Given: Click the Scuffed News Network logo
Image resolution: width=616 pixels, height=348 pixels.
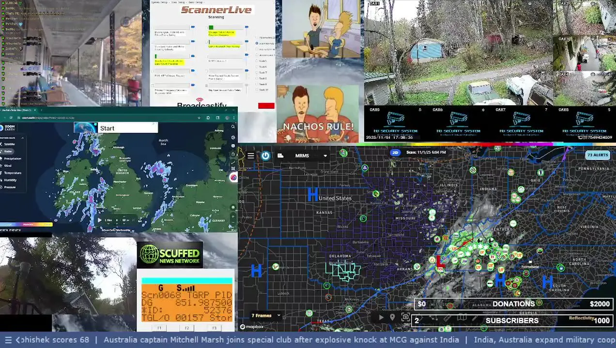Looking at the screenshot, I should [x=169, y=255].
